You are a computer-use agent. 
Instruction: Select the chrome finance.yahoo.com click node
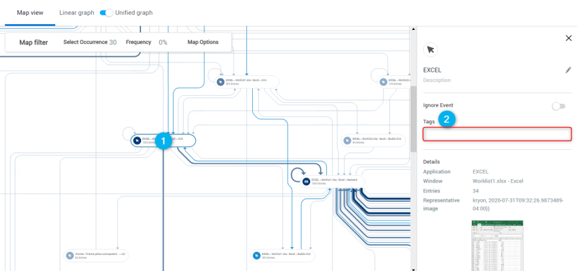96,256
